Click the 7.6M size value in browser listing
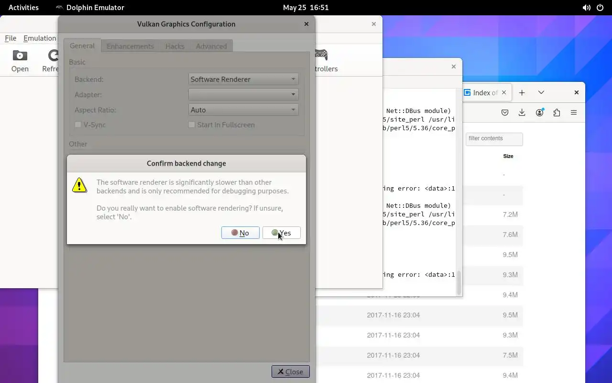This screenshot has width=612, height=383. [x=510, y=235]
